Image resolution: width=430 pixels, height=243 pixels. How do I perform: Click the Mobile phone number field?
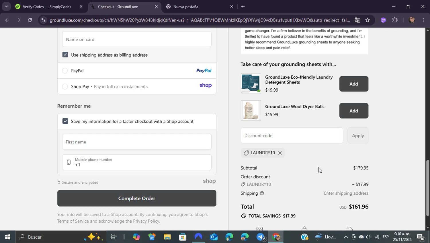137,162
